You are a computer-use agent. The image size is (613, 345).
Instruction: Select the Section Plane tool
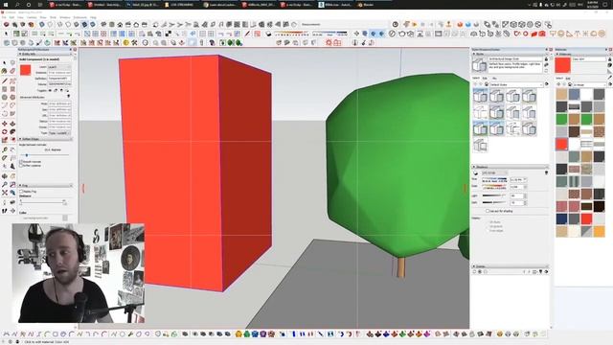pos(12,211)
